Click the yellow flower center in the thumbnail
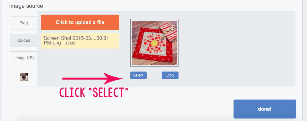 tap(154, 43)
